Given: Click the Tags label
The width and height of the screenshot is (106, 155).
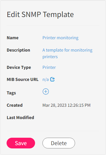Looking at the screenshot, I should 11,93.
